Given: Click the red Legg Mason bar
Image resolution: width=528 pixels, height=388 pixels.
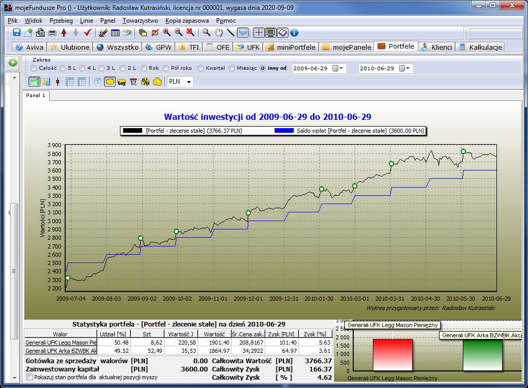Looking at the screenshot, I should tap(392, 354).
